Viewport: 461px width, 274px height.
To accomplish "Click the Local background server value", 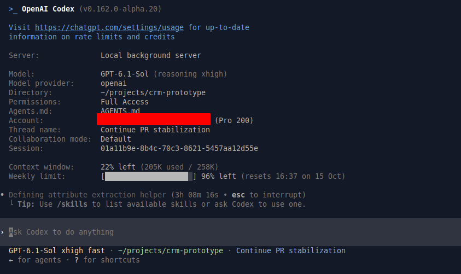I will point(151,56).
